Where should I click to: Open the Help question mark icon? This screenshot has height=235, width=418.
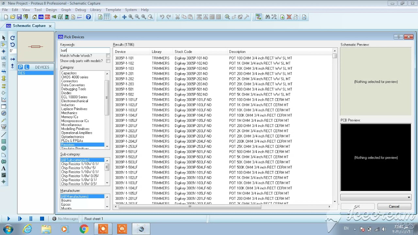88,17
